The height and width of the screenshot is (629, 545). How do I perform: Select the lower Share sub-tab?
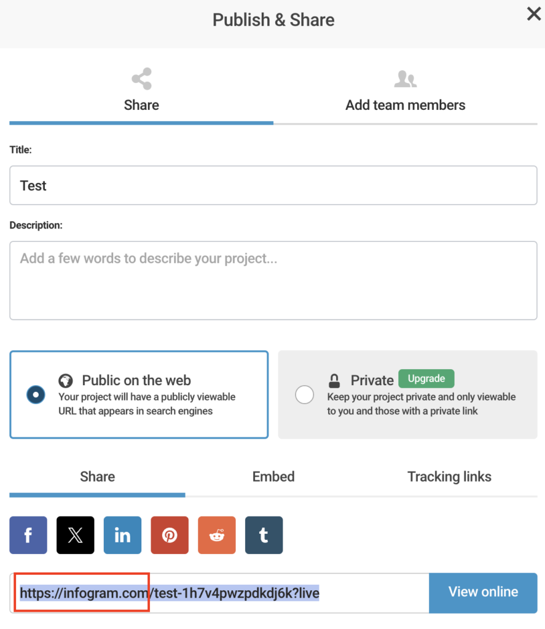(x=97, y=477)
